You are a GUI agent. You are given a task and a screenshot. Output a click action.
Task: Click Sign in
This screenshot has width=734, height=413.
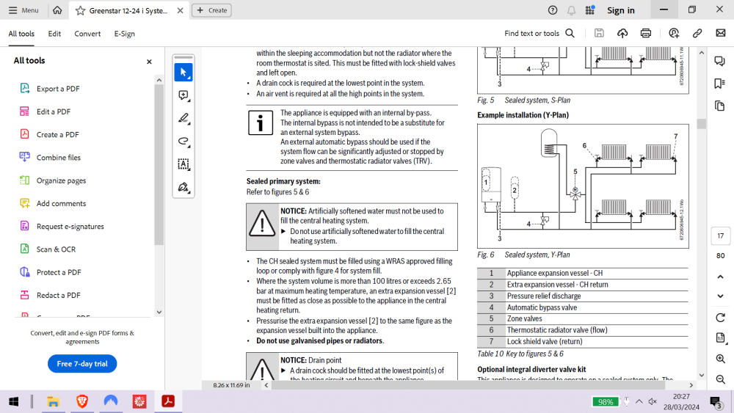click(x=621, y=10)
